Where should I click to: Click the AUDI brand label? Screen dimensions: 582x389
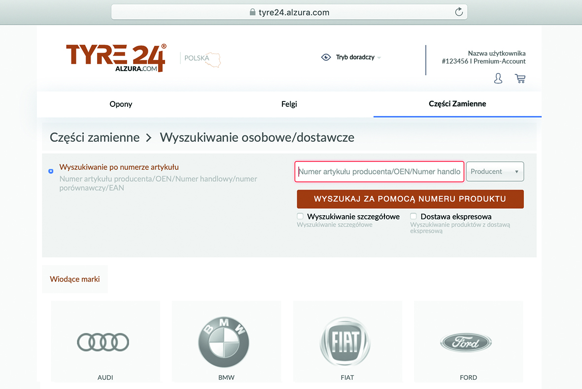(105, 378)
